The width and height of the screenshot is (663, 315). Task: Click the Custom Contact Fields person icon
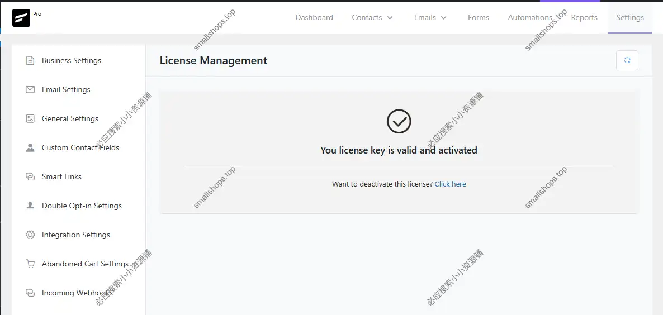30,148
